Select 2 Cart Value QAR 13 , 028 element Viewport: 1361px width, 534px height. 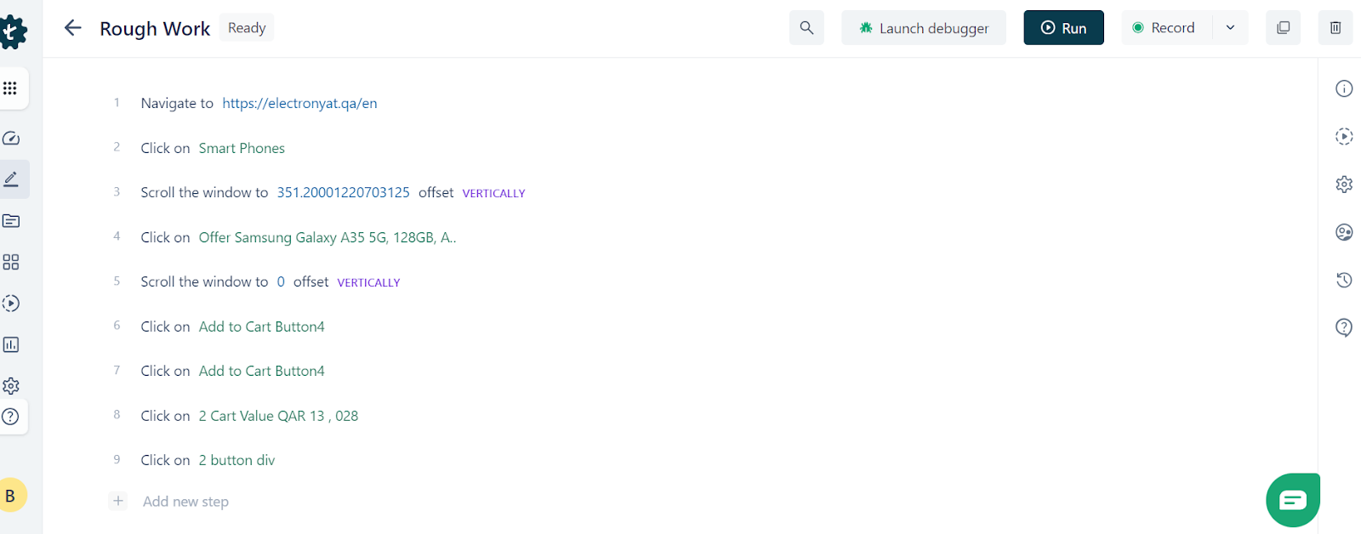(x=278, y=416)
